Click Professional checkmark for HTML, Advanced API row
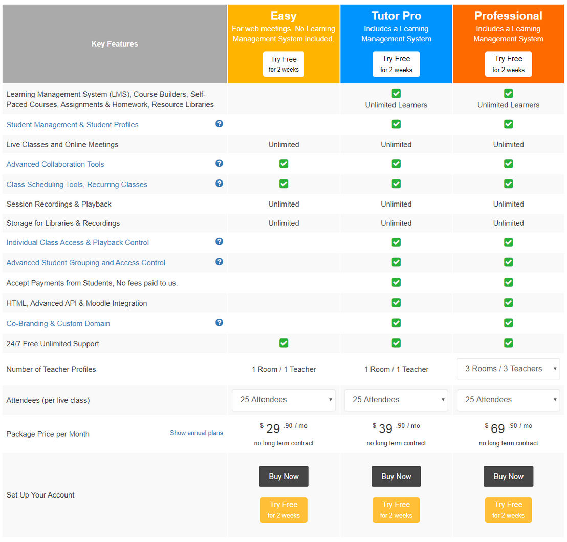Screen dimensions: 567x542 (x=509, y=303)
